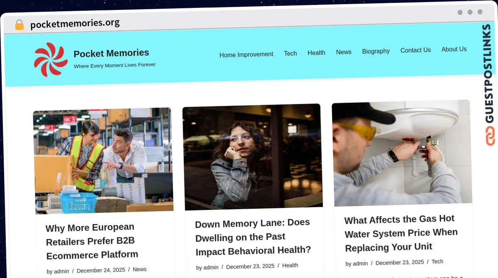Select the News menu entry in header
The height and width of the screenshot is (278, 498).
[x=344, y=52]
